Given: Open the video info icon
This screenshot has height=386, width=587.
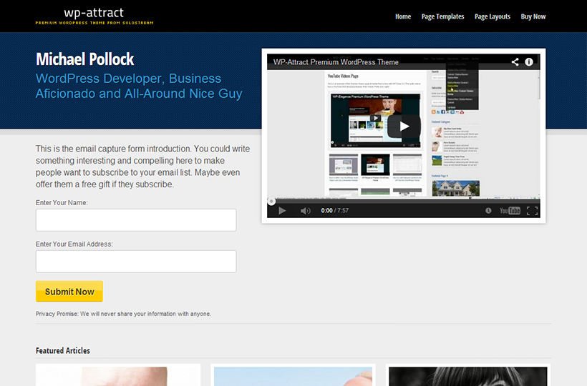Looking at the screenshot, I should (x=528, y=62).
